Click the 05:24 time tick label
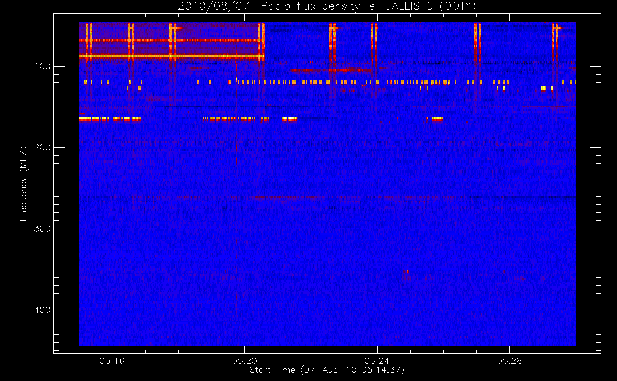Viewport: 617px width, 381px height. pos(377,361)
